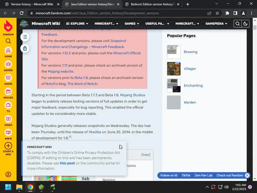Click the Minecraft Wiki logo image
This screenshot has width=257, height=193.
click(24, 23)
